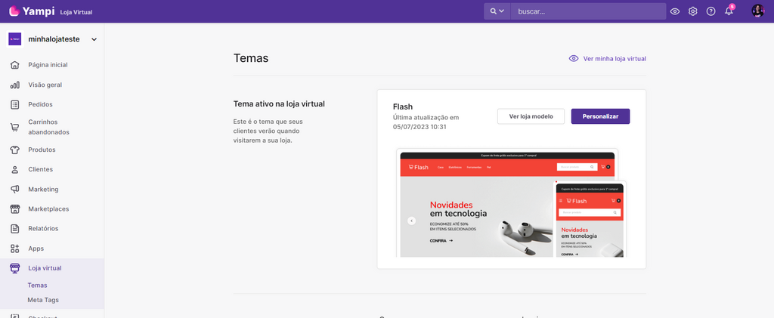Click the Temas page heading

(251, 58)
